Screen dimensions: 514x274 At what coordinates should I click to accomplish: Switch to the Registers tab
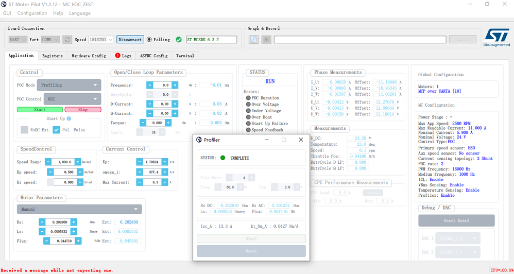tap(53, 56)
